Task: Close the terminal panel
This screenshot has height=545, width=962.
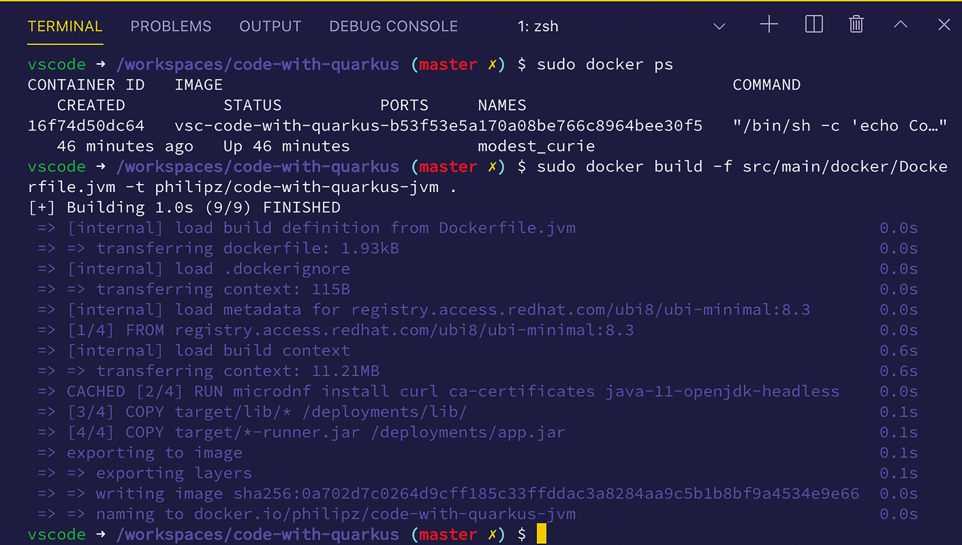Action: [944, 25]
